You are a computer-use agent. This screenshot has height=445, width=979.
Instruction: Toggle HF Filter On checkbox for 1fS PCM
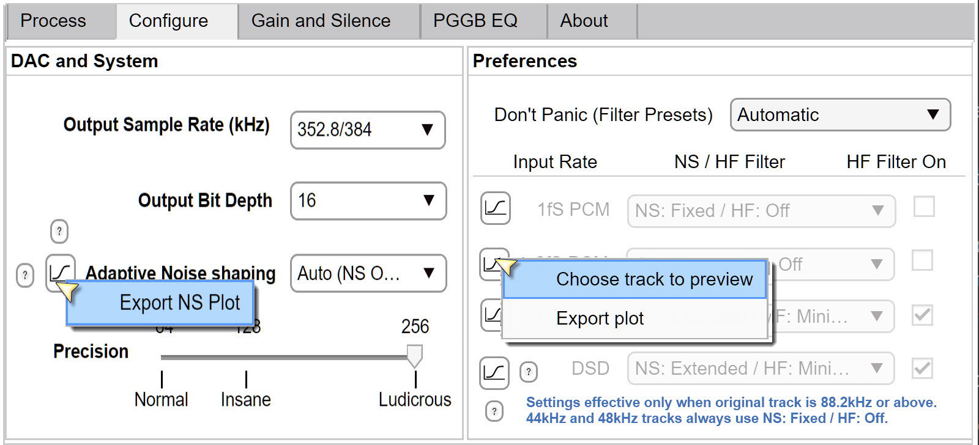click(924, 207)
